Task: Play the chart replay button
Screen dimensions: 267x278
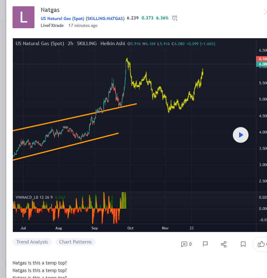Action: pos(241,135)
